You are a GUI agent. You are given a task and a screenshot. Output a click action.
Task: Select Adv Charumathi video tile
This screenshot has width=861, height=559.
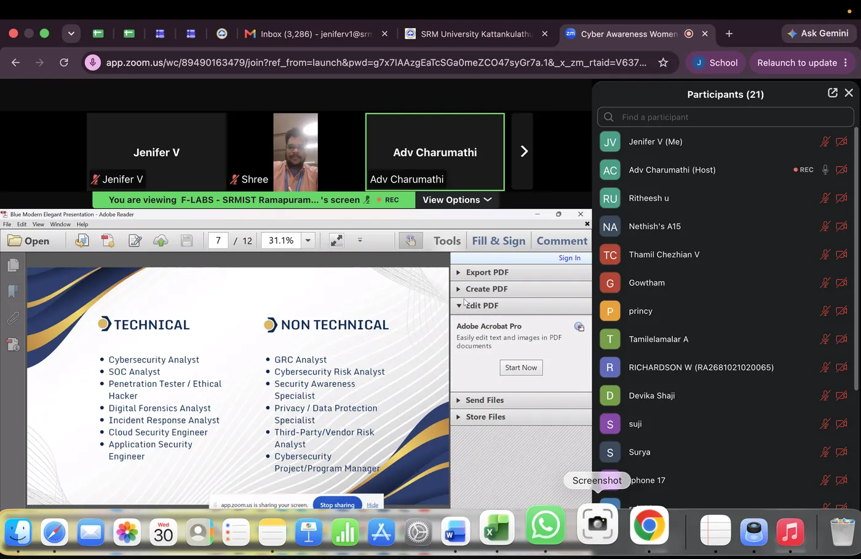[x=435, y=152]
